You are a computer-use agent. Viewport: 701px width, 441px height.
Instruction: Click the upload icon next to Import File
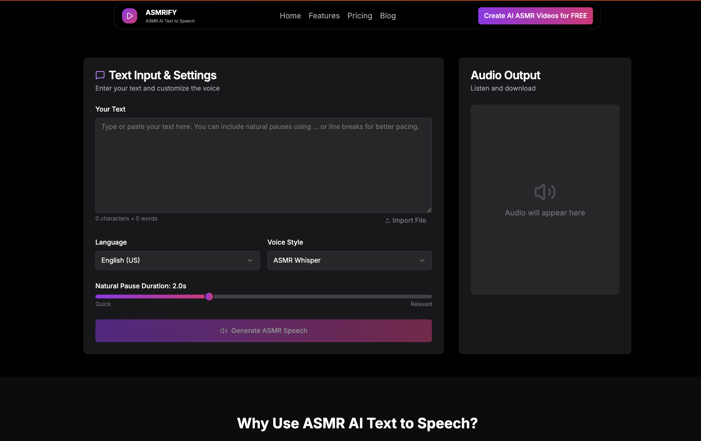(x=387, y=220)
